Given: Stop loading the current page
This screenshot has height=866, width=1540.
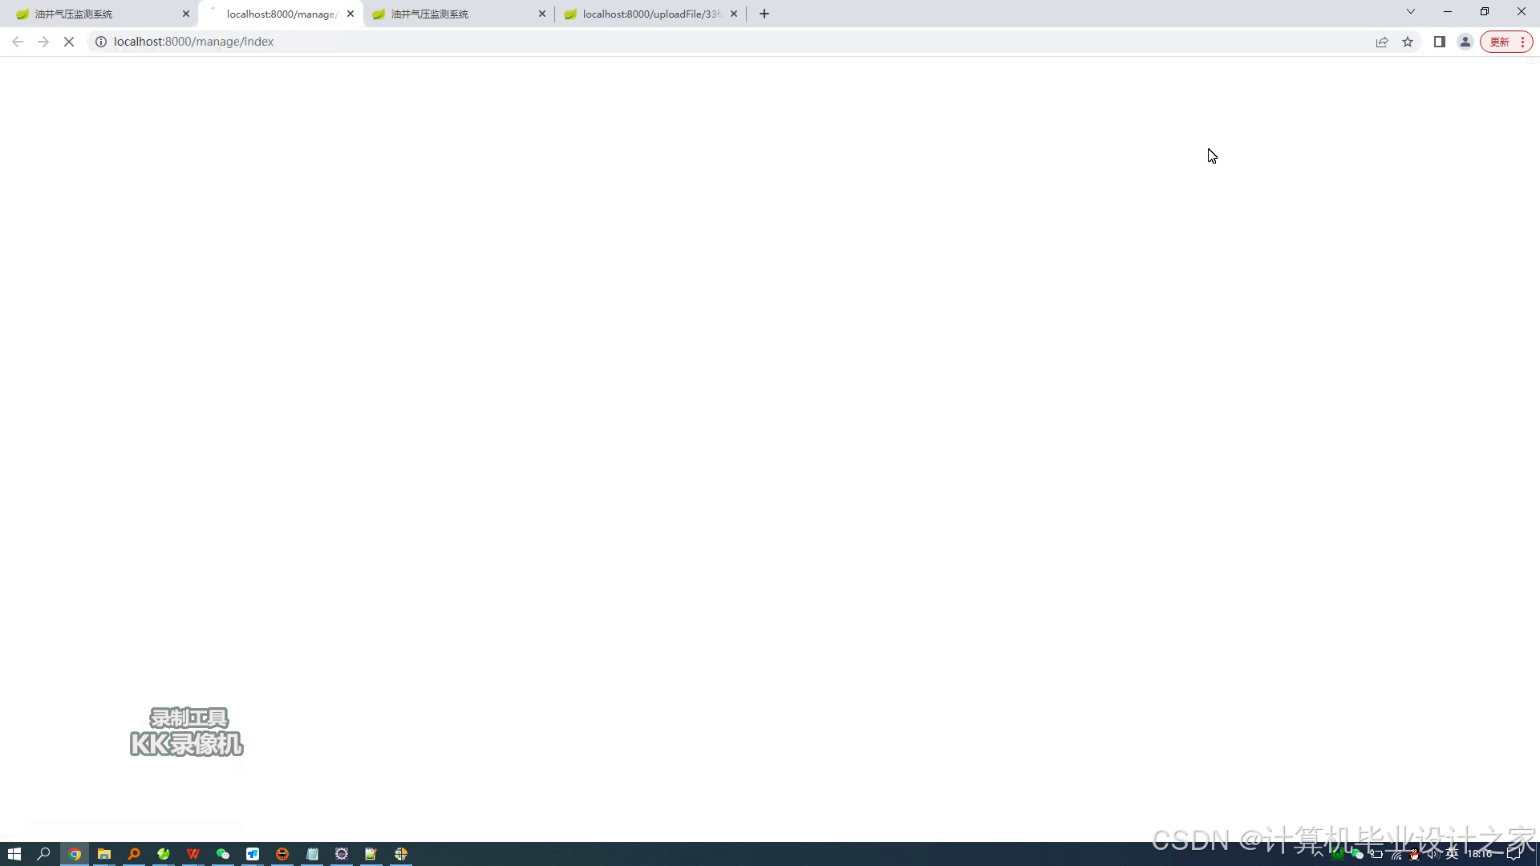Looking at the screenshot, I should [x=69, y=42].
